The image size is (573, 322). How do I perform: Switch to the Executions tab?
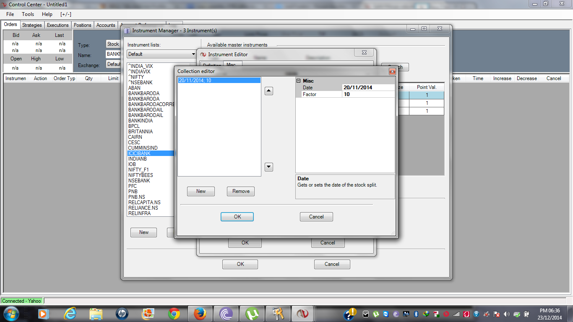(x=58, y=25)
